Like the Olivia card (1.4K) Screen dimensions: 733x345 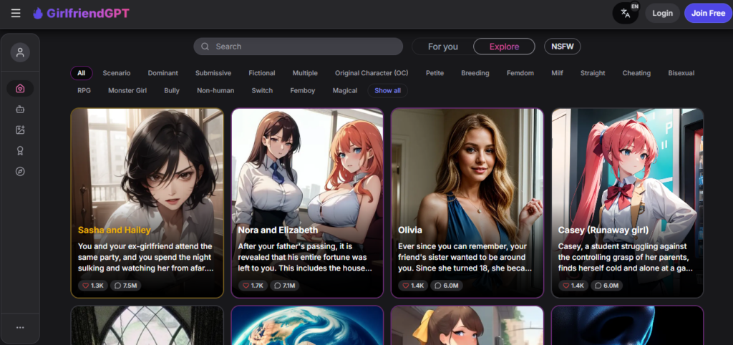413,285
